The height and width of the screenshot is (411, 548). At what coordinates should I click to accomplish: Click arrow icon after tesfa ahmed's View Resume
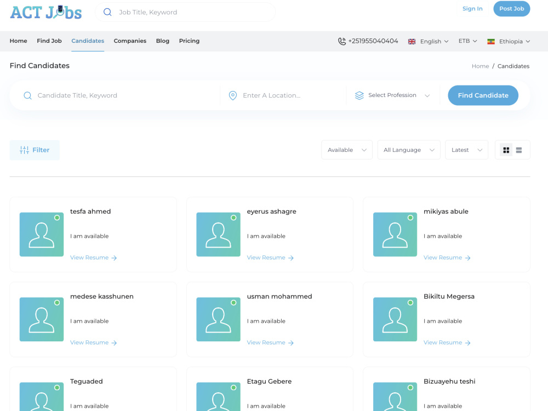(x=114, y=258)
